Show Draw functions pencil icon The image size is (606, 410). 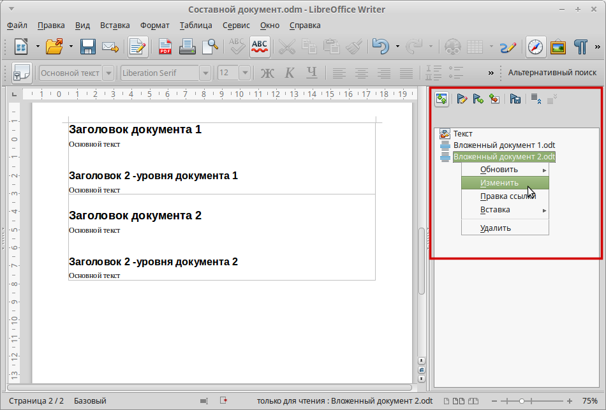coord(508,47)
